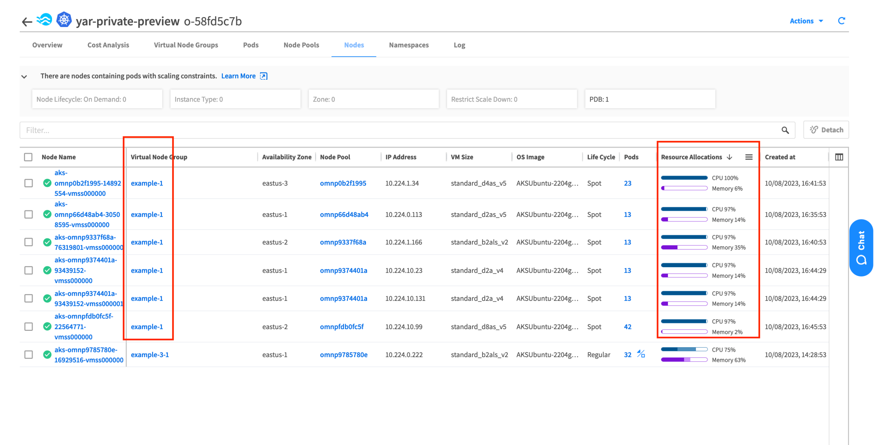875x445 pixels.
Task: Open the Cost Analysis tab
Action: click(108, 45)
